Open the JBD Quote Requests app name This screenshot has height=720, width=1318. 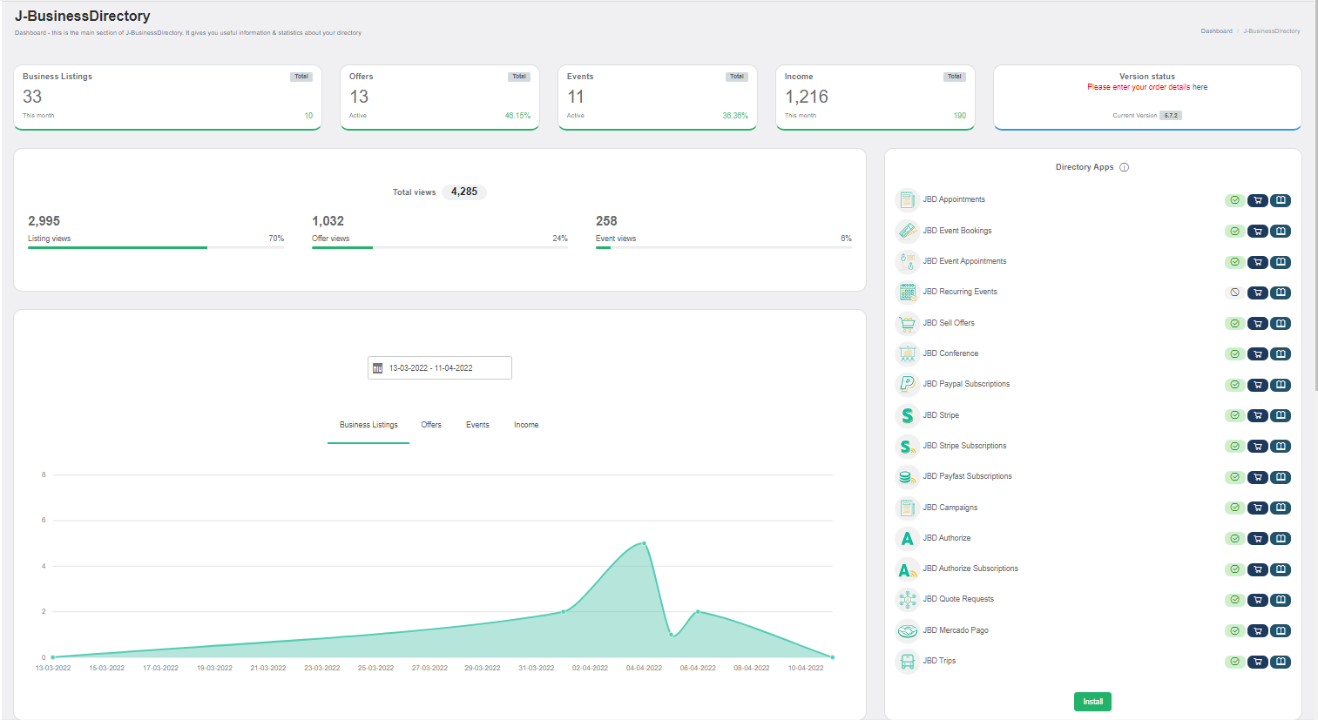click(958, 599)
